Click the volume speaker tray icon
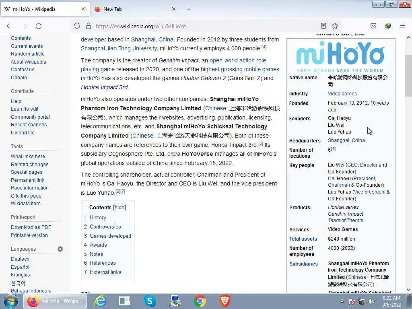412x309 pixels. click(371, 301)
